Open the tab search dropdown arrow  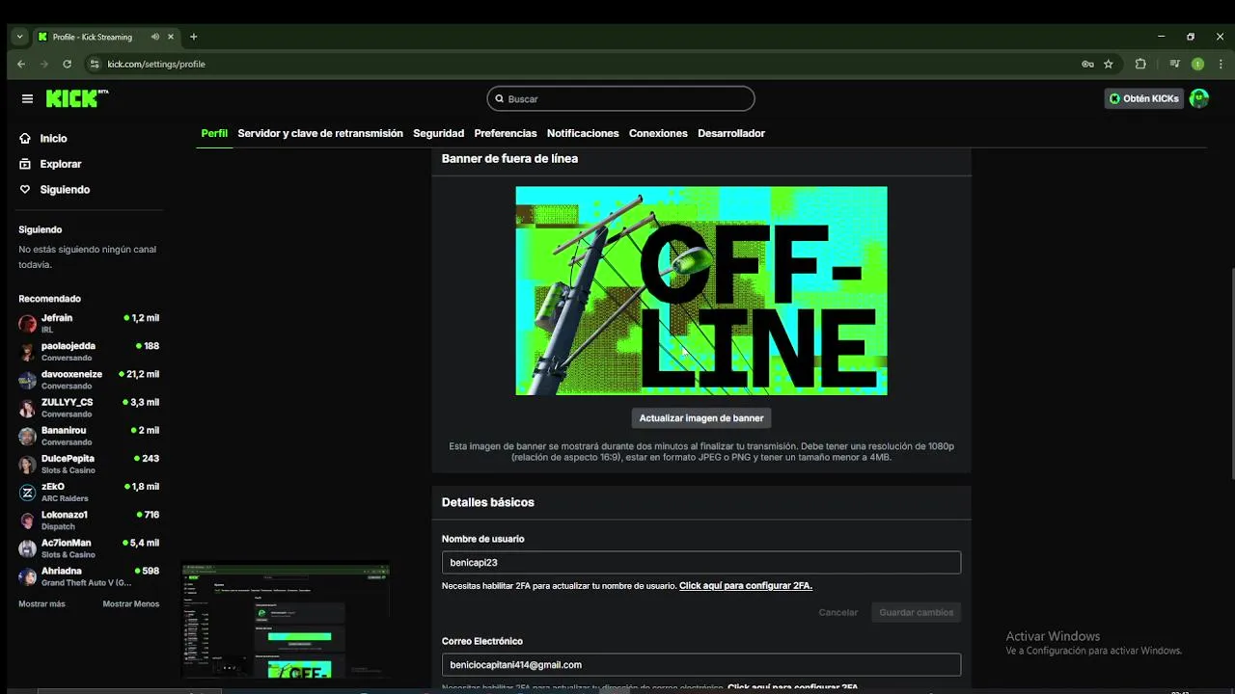(19, 37)
